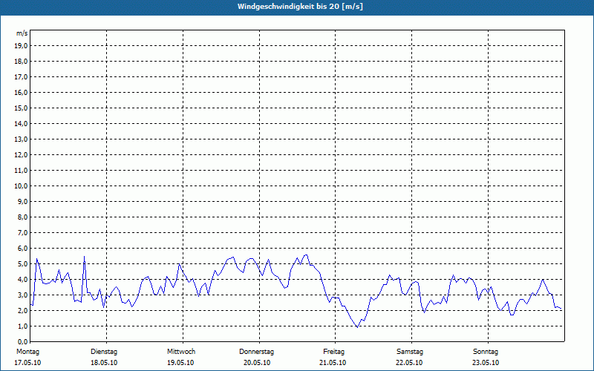
Task: Click the 'Mittwoch' day label
Action: point(181,352)
